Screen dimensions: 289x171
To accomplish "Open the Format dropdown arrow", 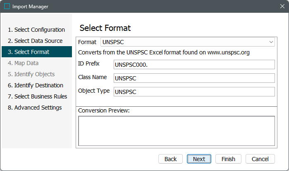I will pos(271,42).
